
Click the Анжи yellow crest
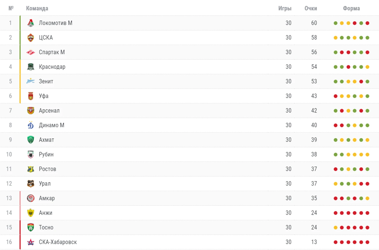pos(31,213)
